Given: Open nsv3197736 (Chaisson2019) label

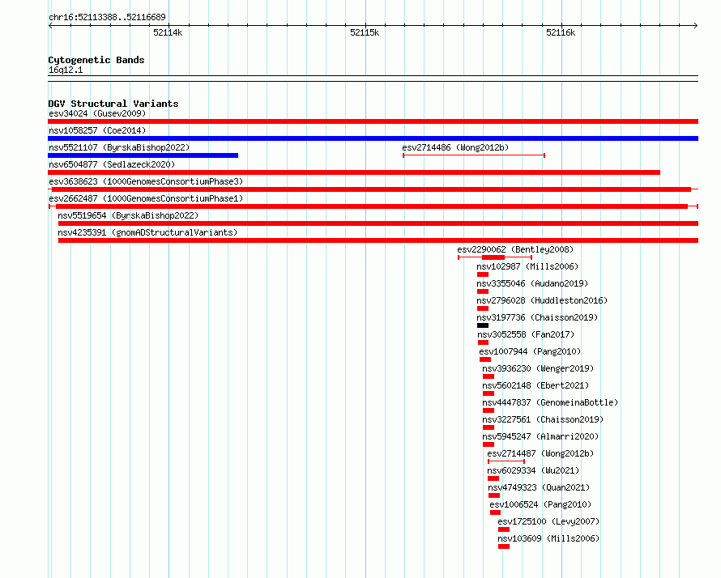Looking at the screenshot, I should 537,317.
